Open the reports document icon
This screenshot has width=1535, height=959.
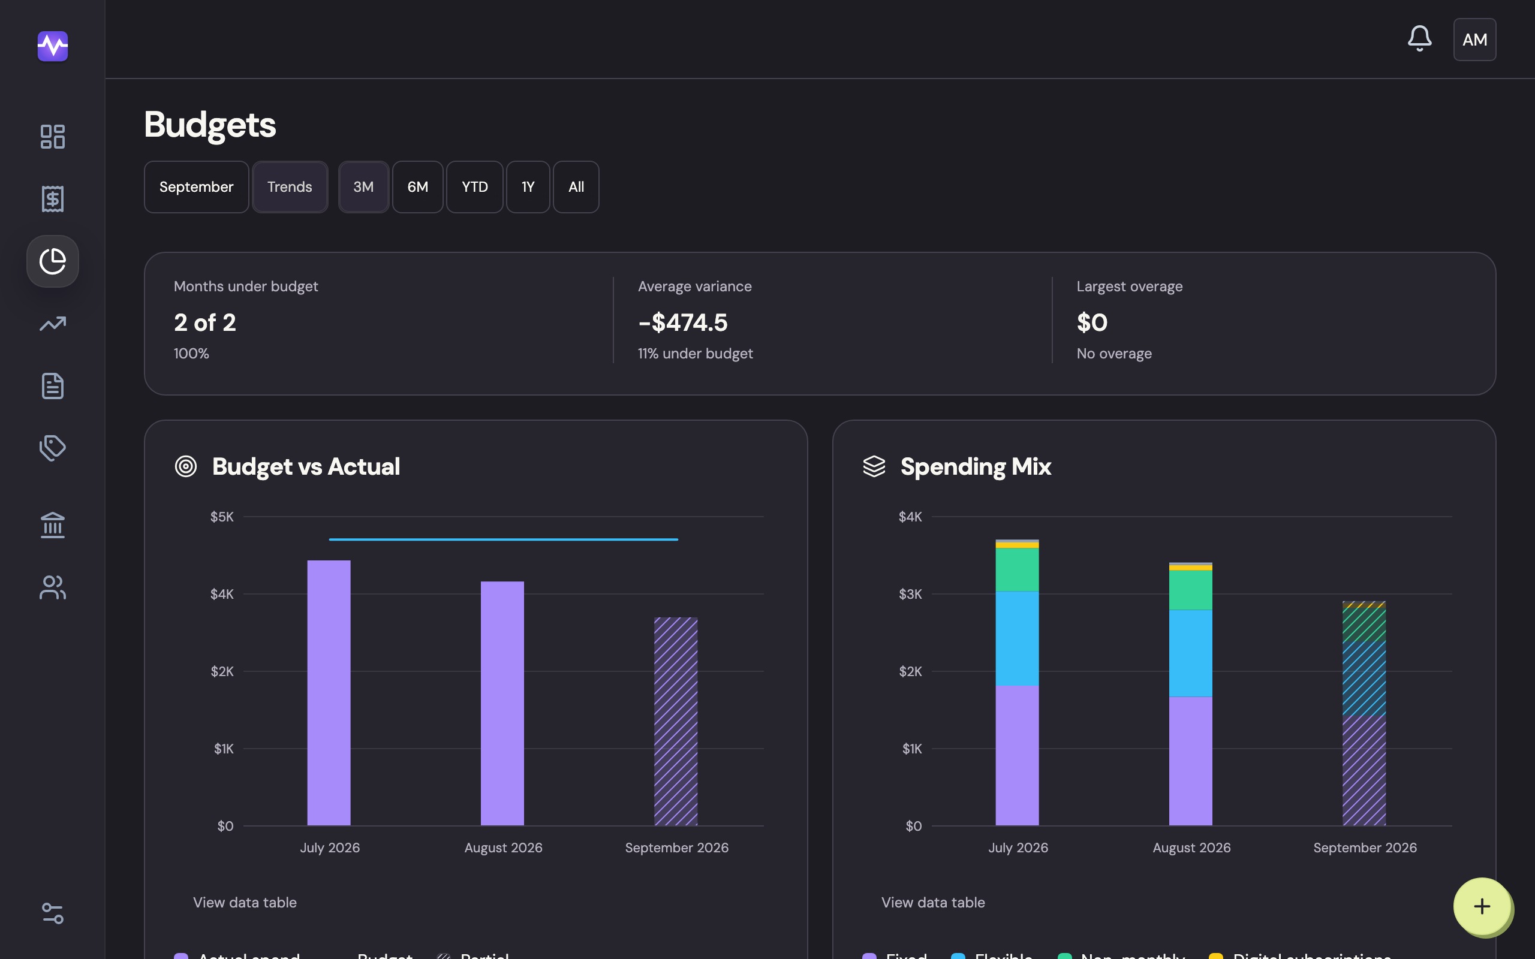(53, 386)
